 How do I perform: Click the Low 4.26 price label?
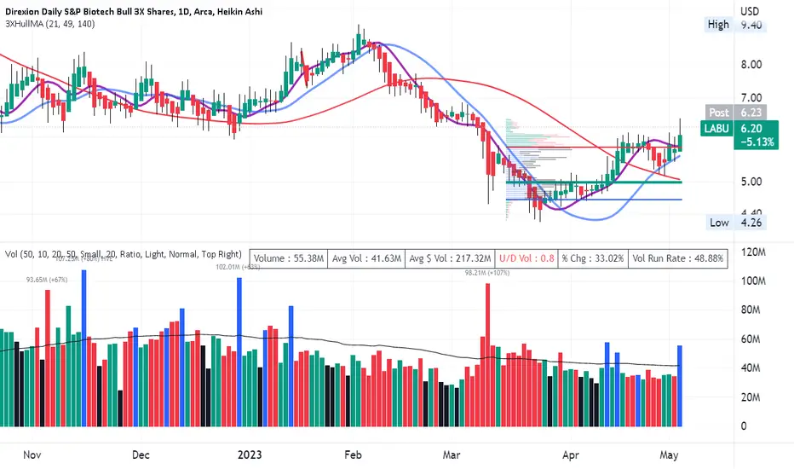735,223
